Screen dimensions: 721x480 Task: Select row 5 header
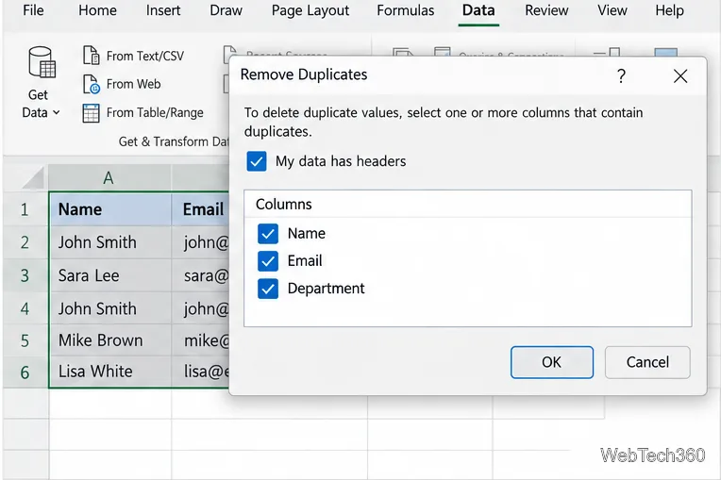[25, 340]
